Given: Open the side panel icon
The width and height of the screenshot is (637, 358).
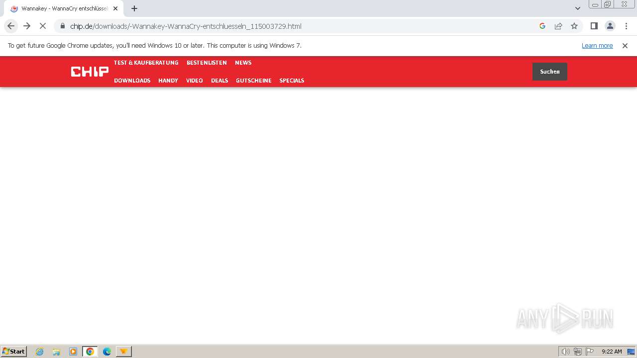Looking at the screenshot, I should (x=594, y=26).
